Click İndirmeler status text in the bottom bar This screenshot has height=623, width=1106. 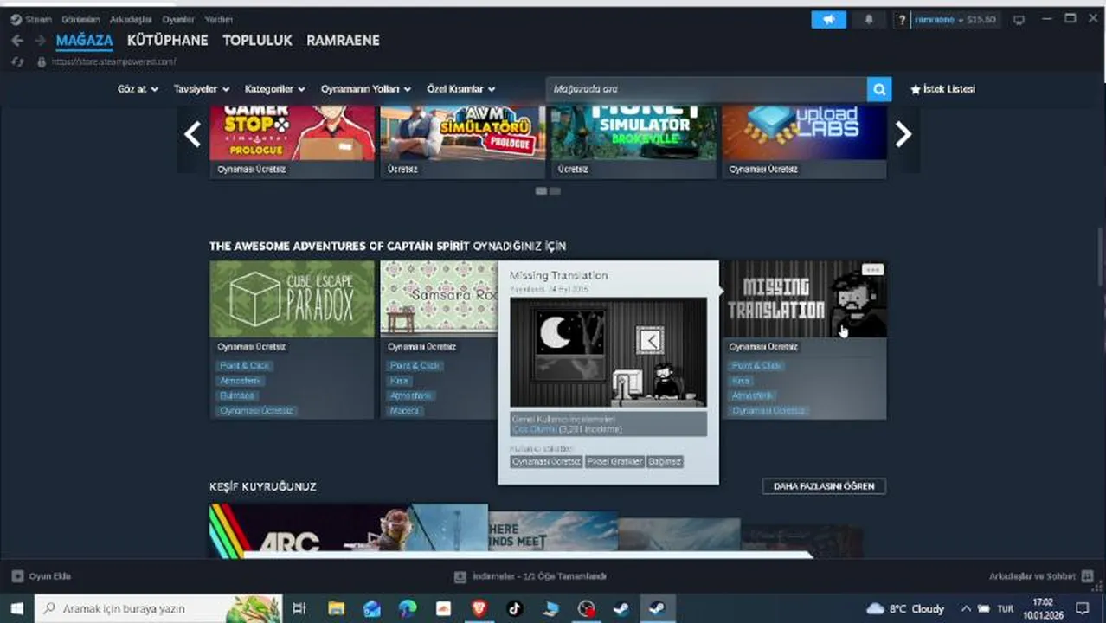(539, 576)
